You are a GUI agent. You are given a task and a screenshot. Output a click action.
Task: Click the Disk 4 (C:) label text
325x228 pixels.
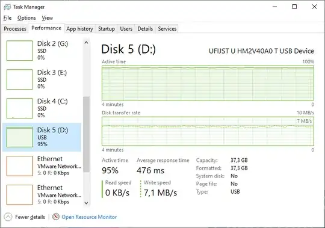[52, 101]
